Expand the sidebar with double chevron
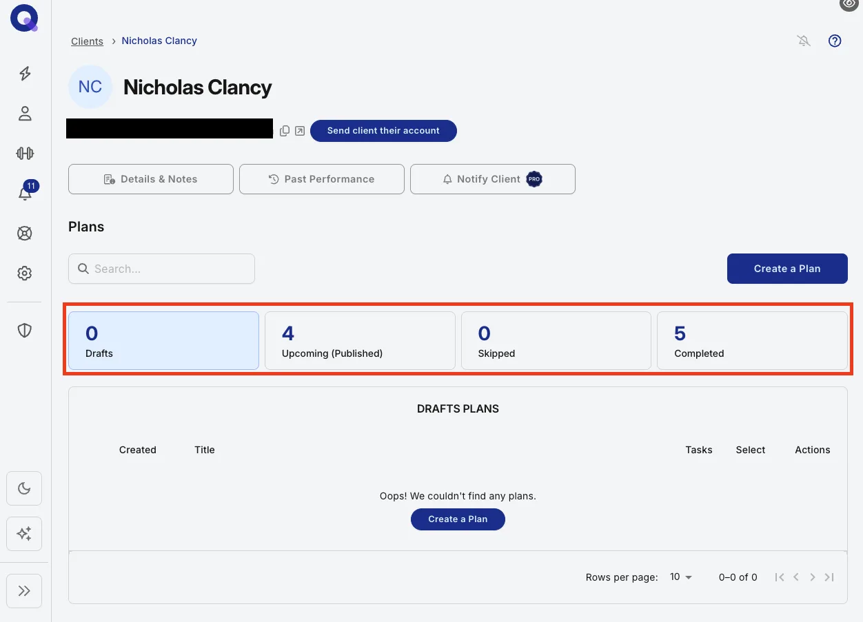863x622 pixels. [x=24, y=591]
